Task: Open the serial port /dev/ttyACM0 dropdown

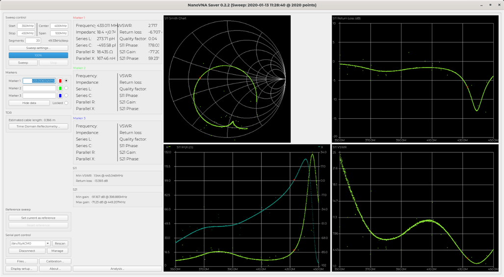Action: [30, 244]
